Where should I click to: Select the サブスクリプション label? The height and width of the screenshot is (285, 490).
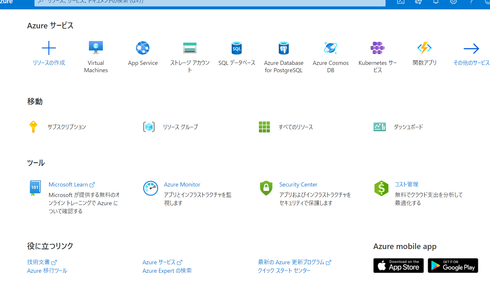[x=67, y=127]
